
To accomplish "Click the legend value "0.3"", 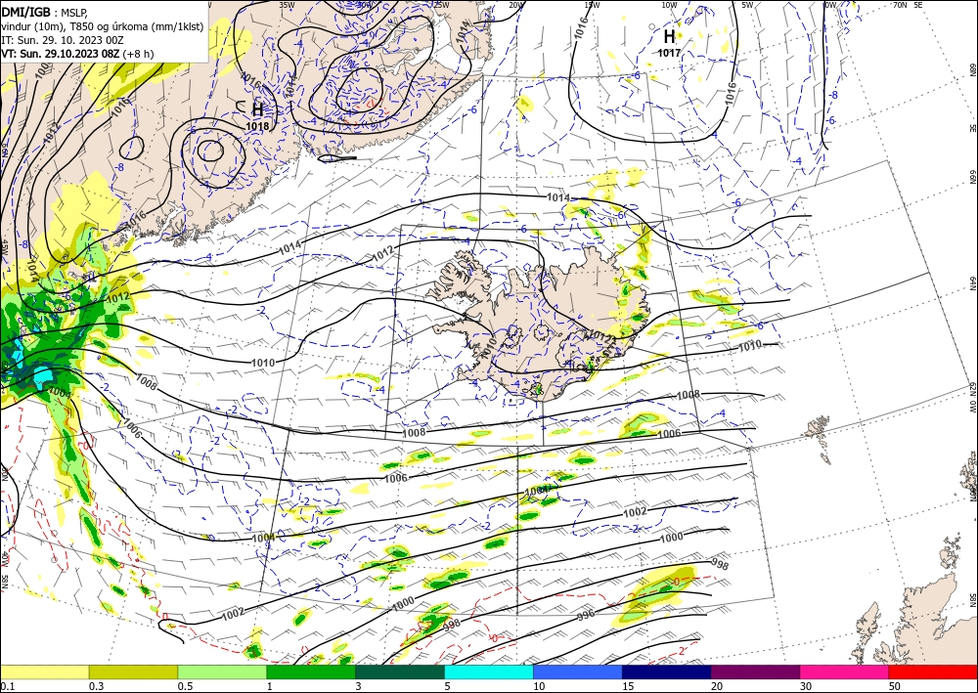I will point(96,686).
